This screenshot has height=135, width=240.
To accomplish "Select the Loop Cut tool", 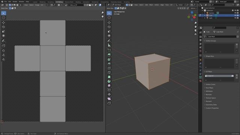I will (x=109, y=68).
